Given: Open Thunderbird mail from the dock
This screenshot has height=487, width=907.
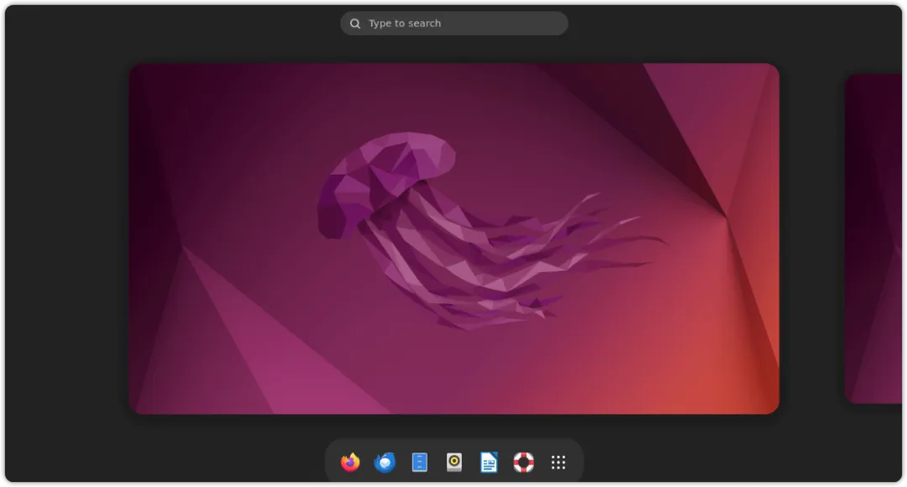Looking at the screenshot, I should click(x=385, y=462).
